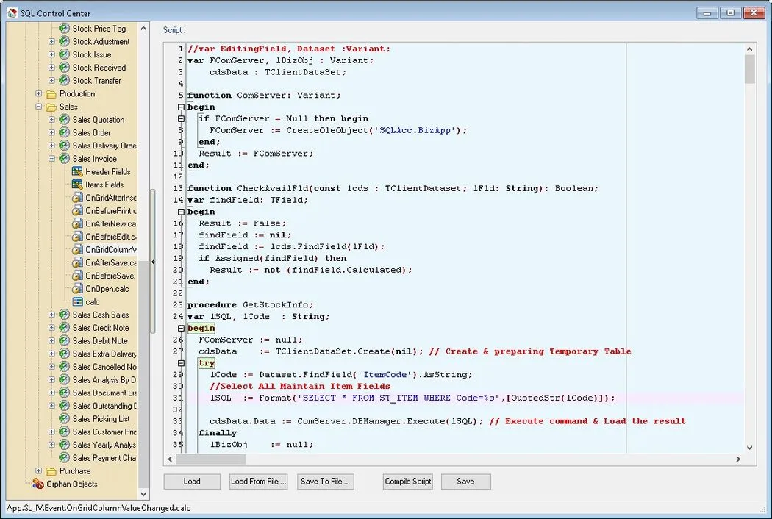
Task: Select Sales Yearly Analysis tree item
Action: 104,445
